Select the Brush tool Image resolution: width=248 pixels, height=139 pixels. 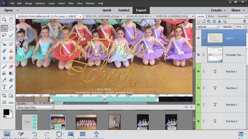coord(4,66)
